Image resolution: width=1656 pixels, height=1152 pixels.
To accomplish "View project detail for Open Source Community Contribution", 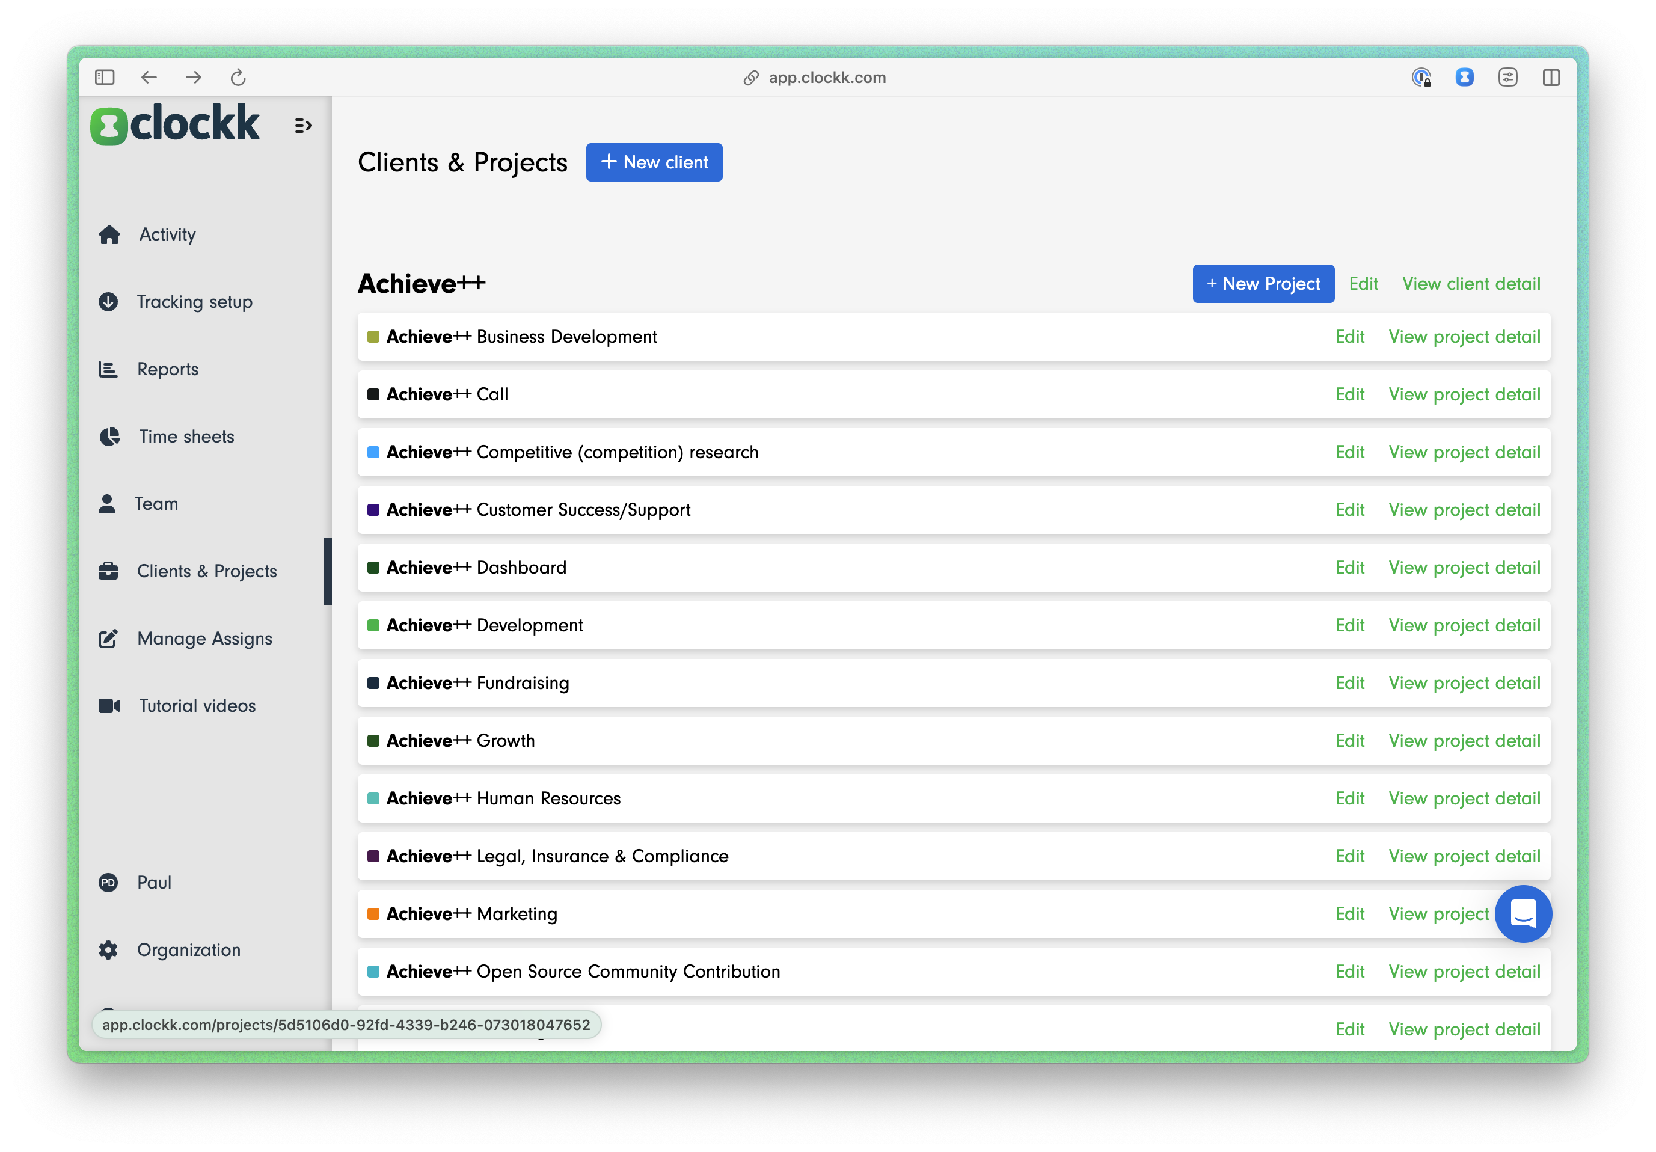I will pos(1465,972).
